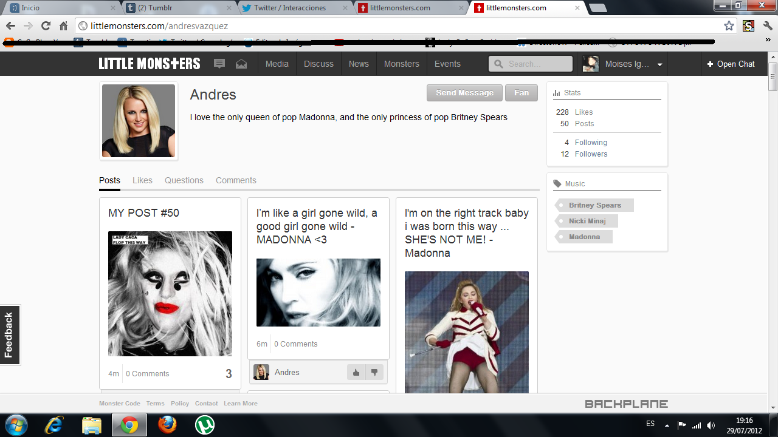
Task: Open the new tab button
Action: point(597,8)
